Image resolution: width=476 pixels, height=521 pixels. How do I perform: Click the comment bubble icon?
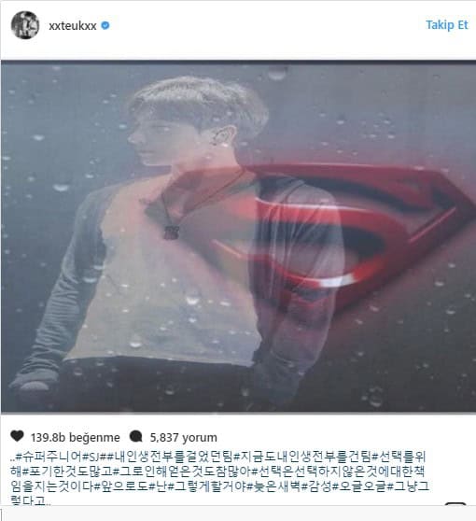click(136, 436)
